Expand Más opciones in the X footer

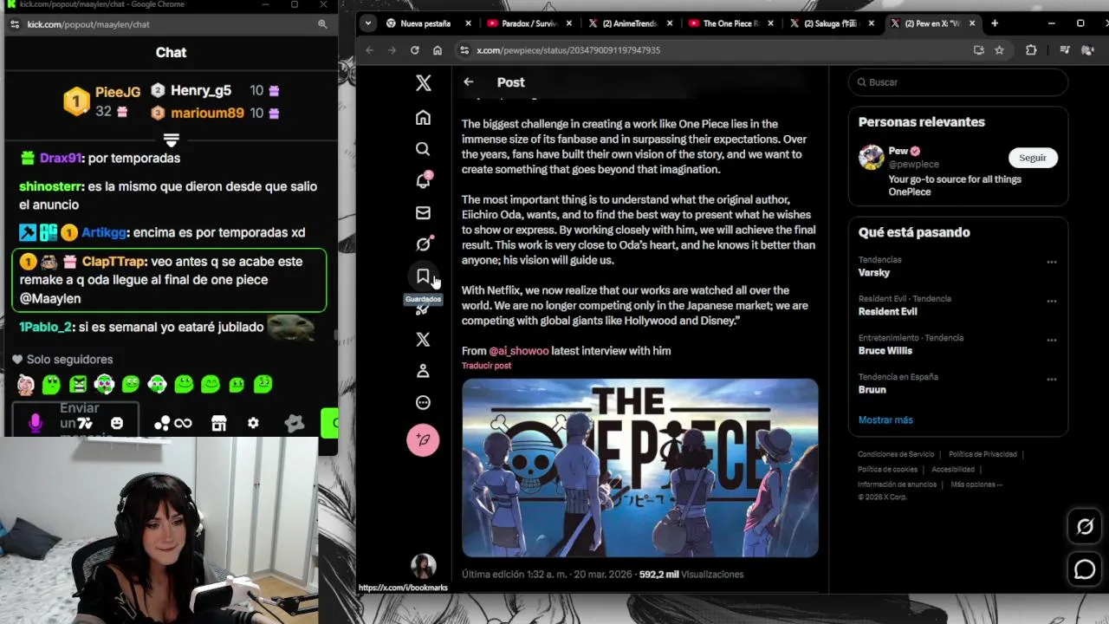click(x=976, y=484)
